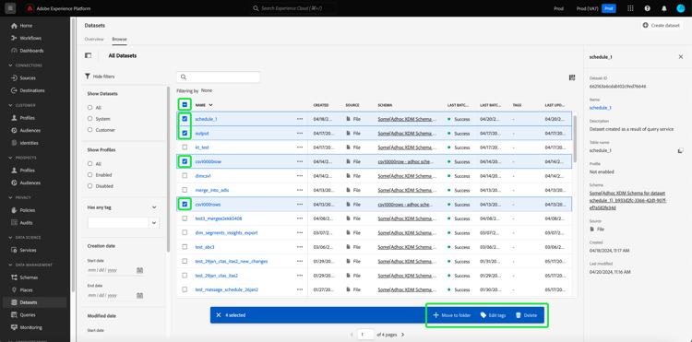Screen dimensions: 692x342
Task: Open the hamburger navigation menu icon
Action: pyautogui.click(x=10, y=8)
